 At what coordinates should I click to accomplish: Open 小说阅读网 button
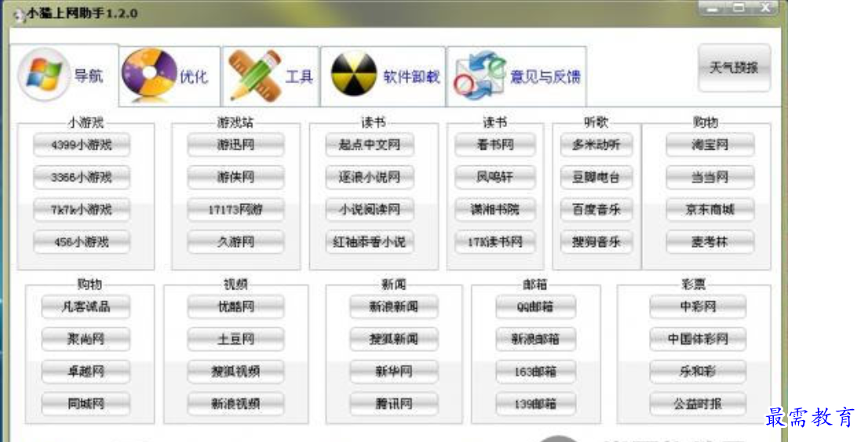[370, 209]
